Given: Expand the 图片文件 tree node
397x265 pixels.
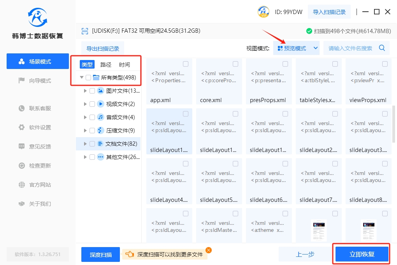Looking at the screenshot, I should click(x=85, y=91).
